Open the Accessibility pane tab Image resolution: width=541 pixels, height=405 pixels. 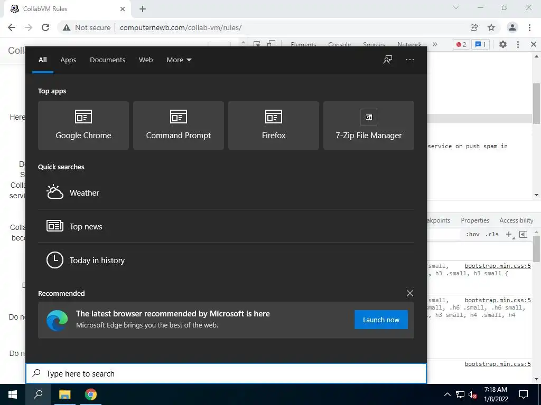coord(516,220)
